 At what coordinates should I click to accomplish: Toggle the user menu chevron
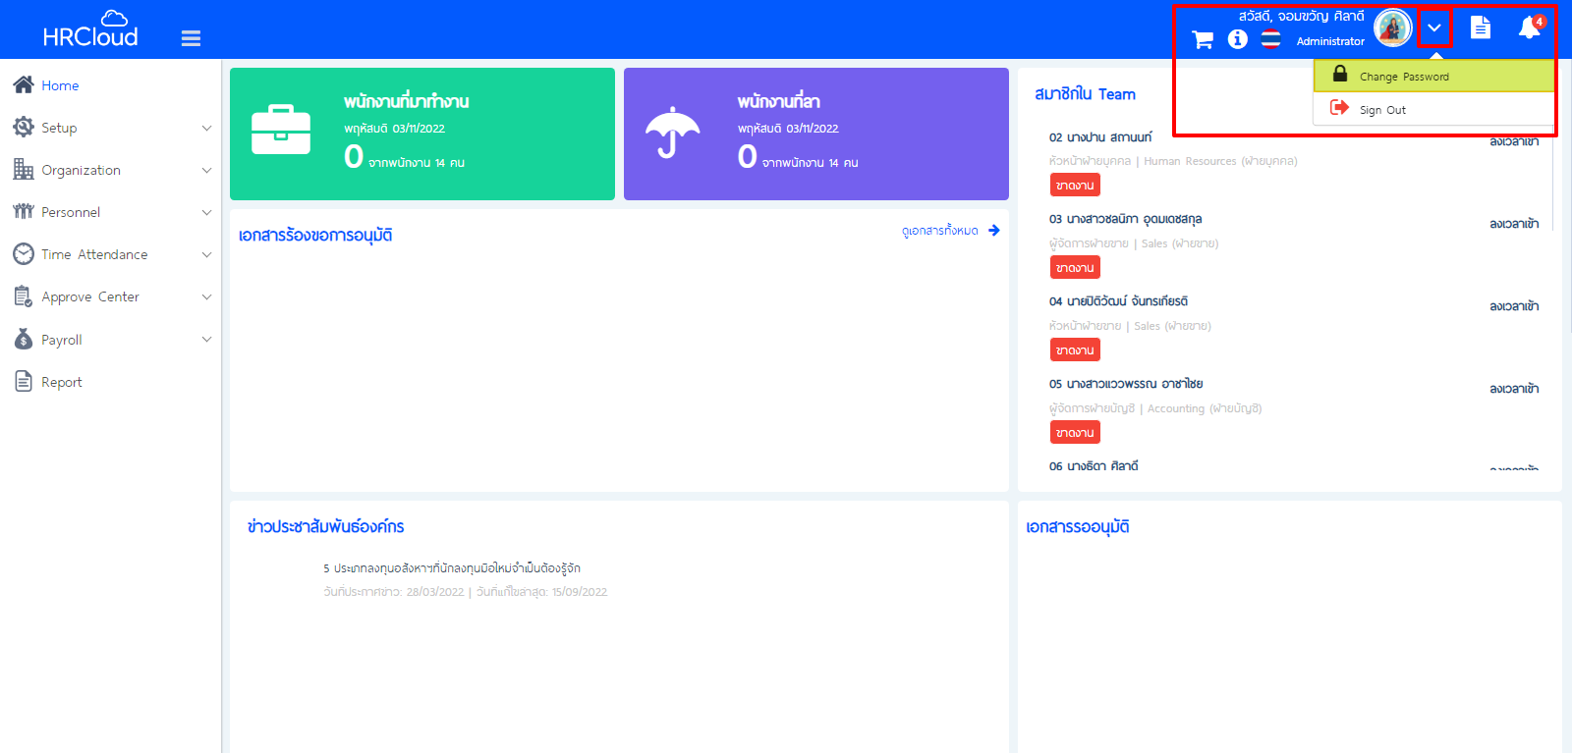1434,28
